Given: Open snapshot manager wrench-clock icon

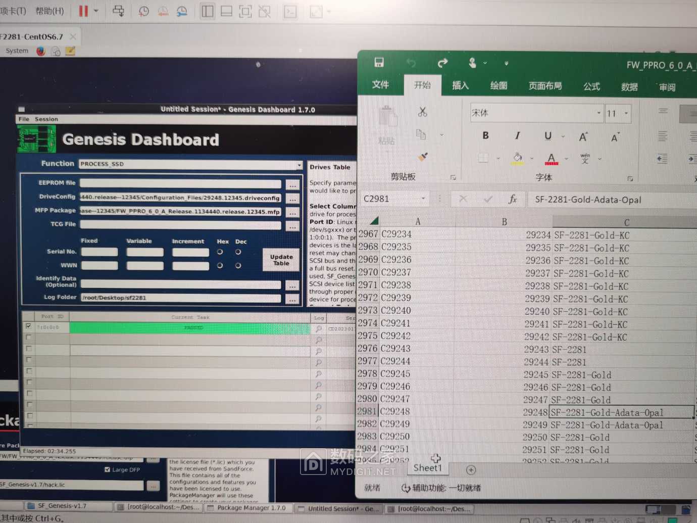Looking at the screenshot, I should (182, 11).
